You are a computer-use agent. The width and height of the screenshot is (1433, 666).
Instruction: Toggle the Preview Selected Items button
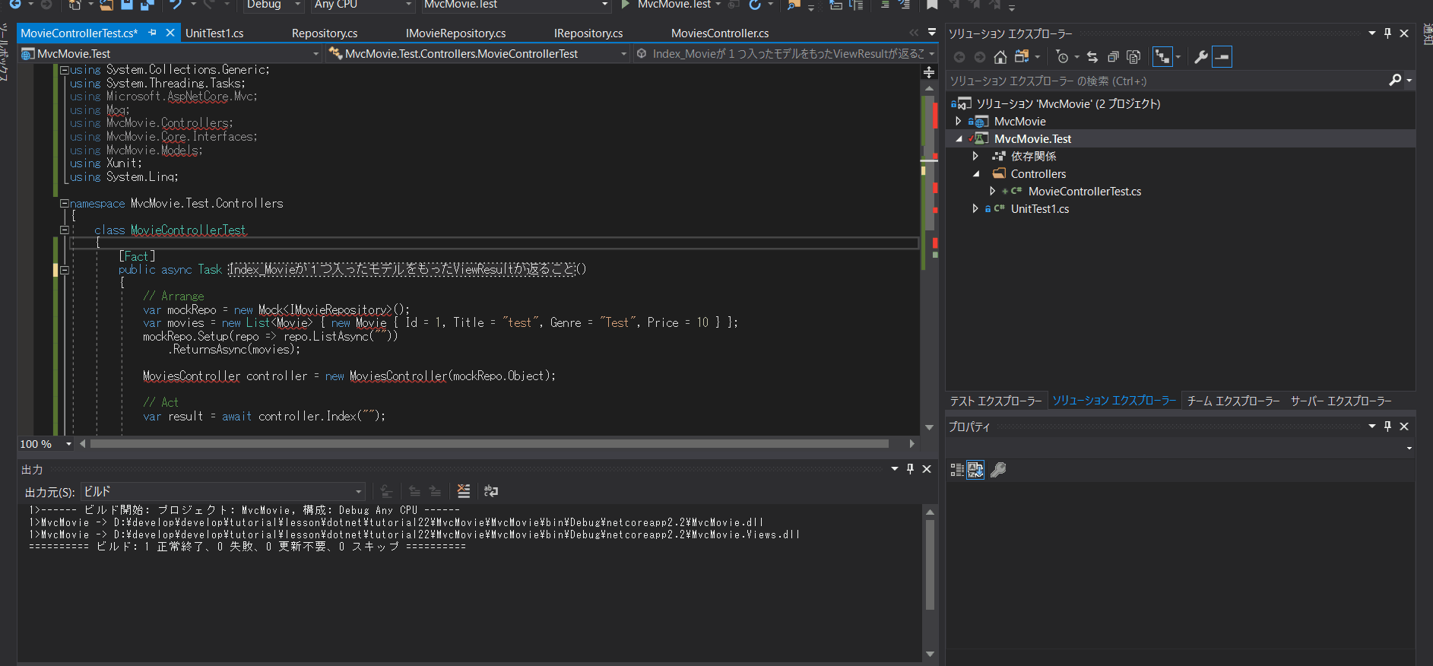click(x=1222, y=57)
